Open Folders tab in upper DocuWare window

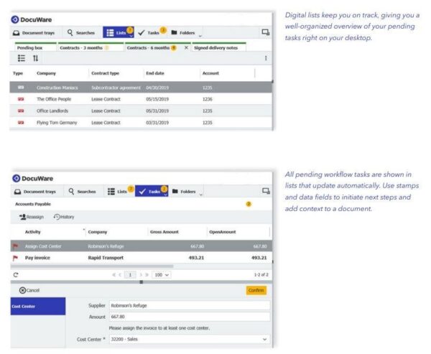183,33
